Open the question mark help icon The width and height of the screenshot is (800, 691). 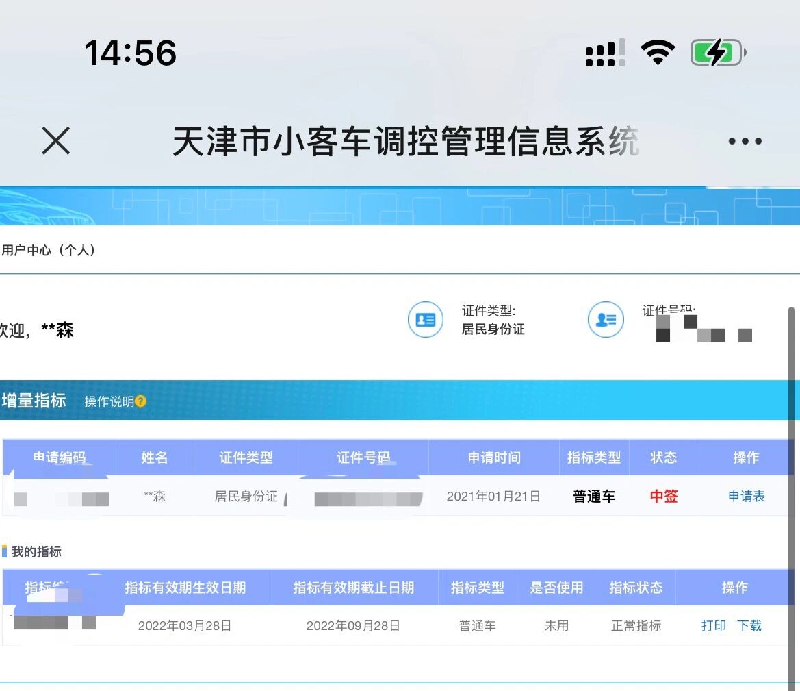tap(141, 401)
